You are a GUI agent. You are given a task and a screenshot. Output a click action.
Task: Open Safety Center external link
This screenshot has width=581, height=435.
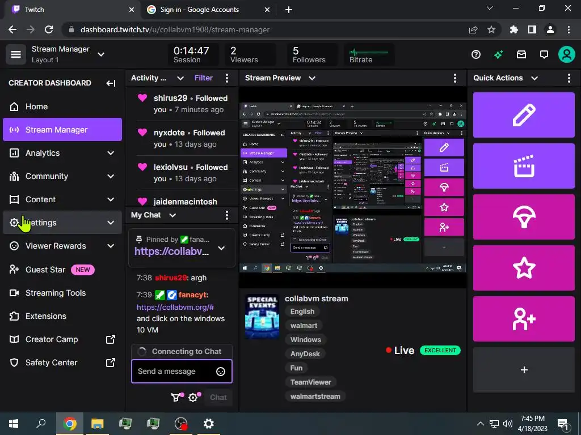62,362
